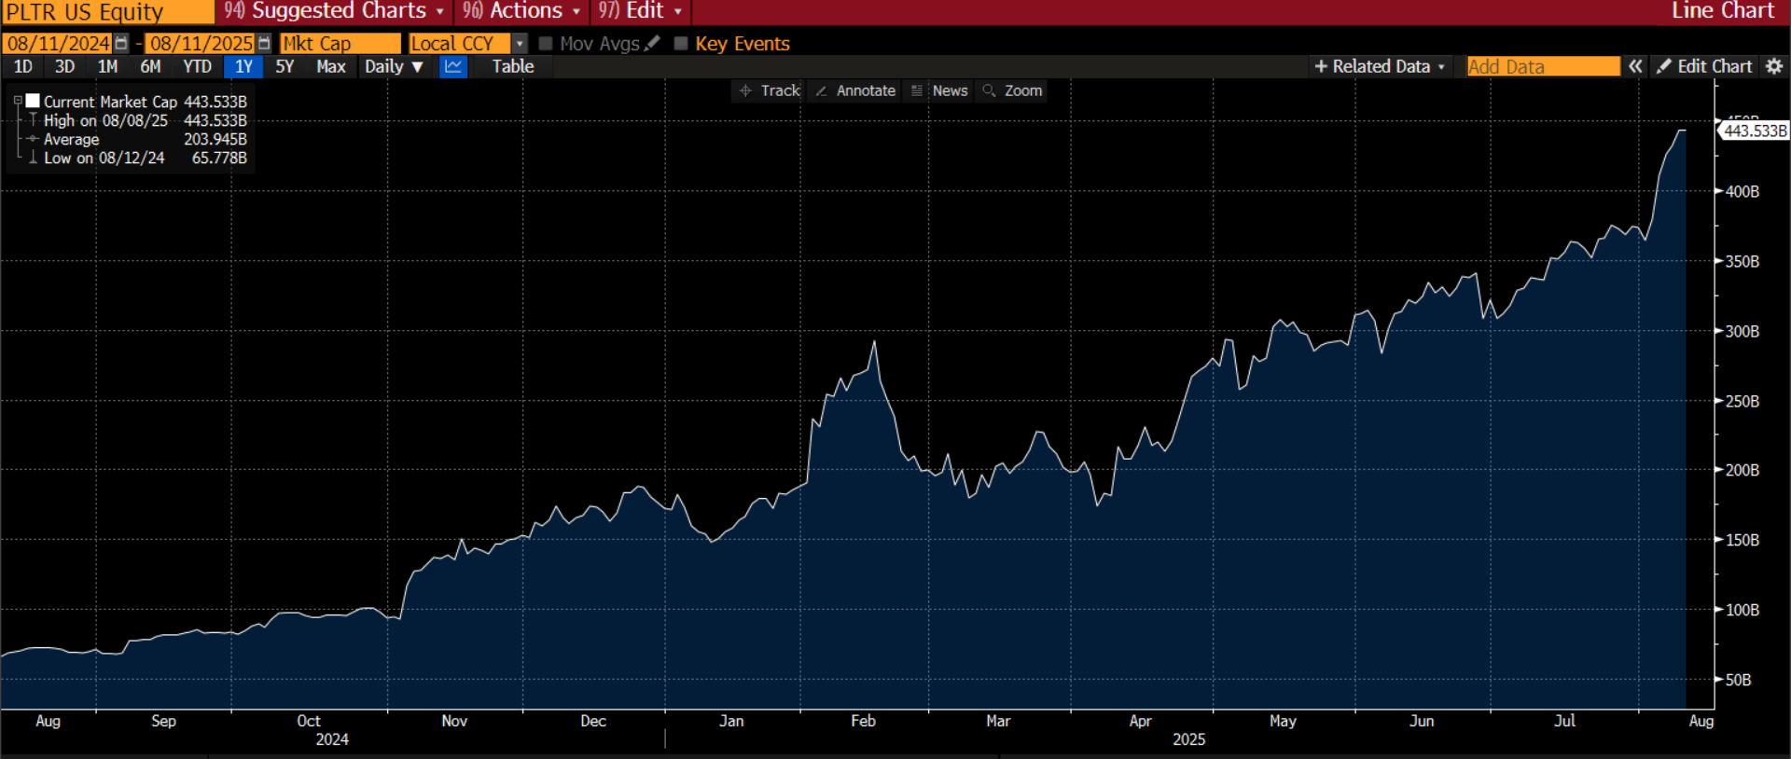Tick the Key Events checkbox
Screen dimensions: 1791x759
point(681,44)
